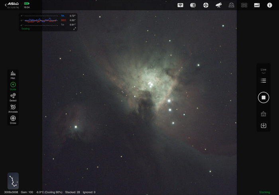Expand the guiding graph panel
Viewport: 279px width, 195px height.
75,28
